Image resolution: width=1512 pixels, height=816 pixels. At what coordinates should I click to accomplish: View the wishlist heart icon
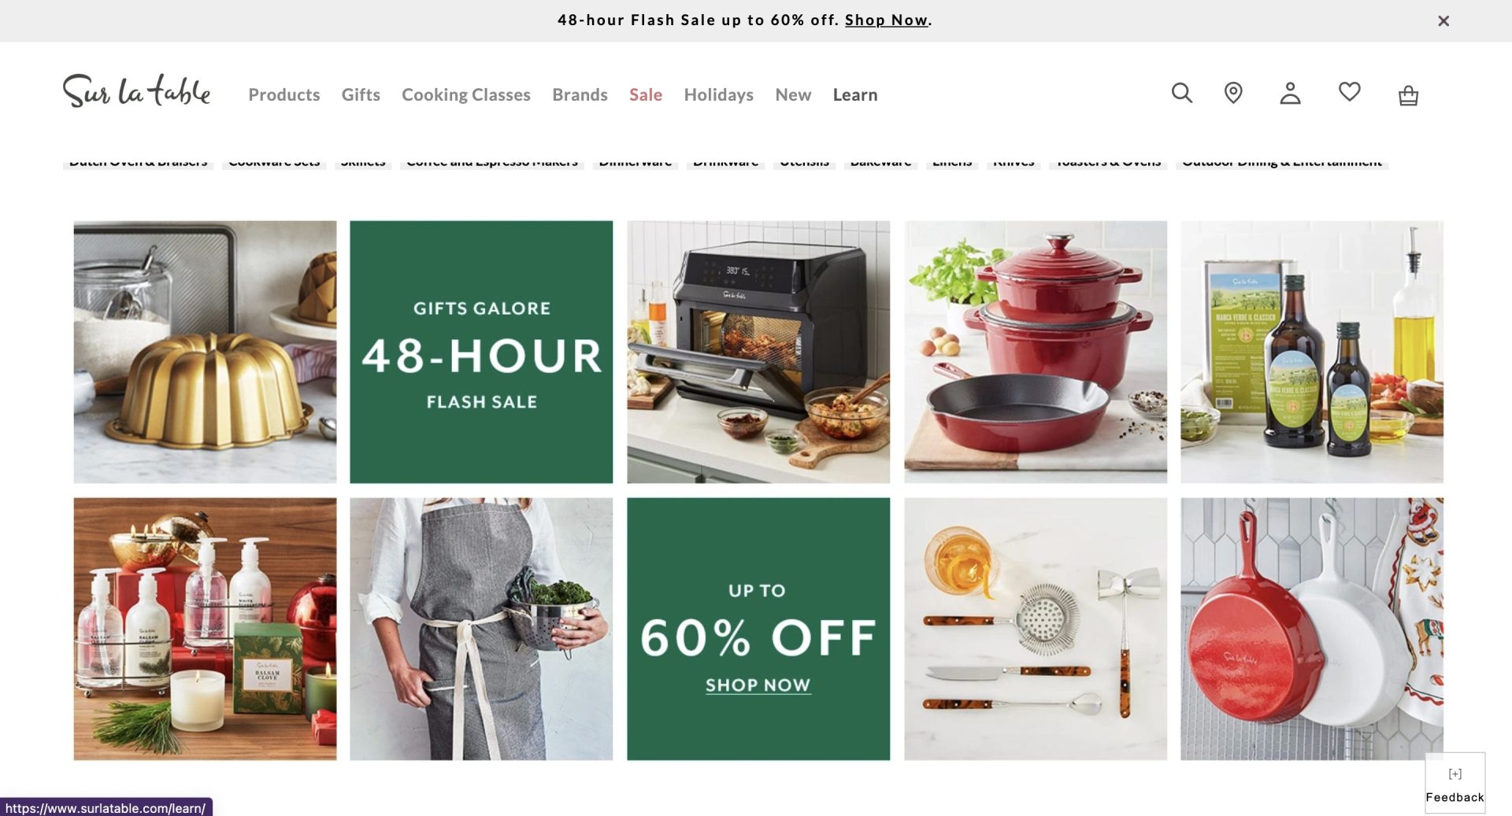(x=1349, y=92)
